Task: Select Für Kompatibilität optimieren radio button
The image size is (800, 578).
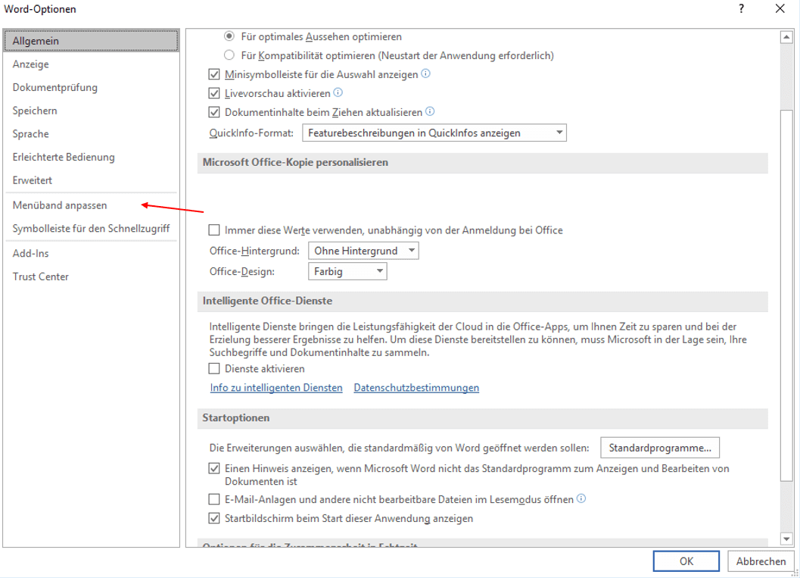Action: pyautogui.click(x=229, y=55)
